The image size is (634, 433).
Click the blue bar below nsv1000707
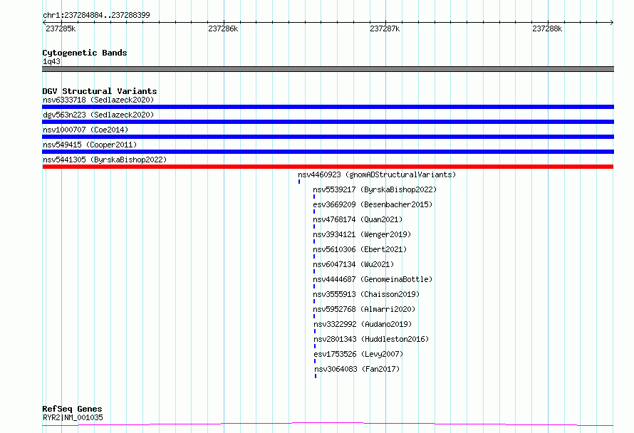tap(328, 137)
